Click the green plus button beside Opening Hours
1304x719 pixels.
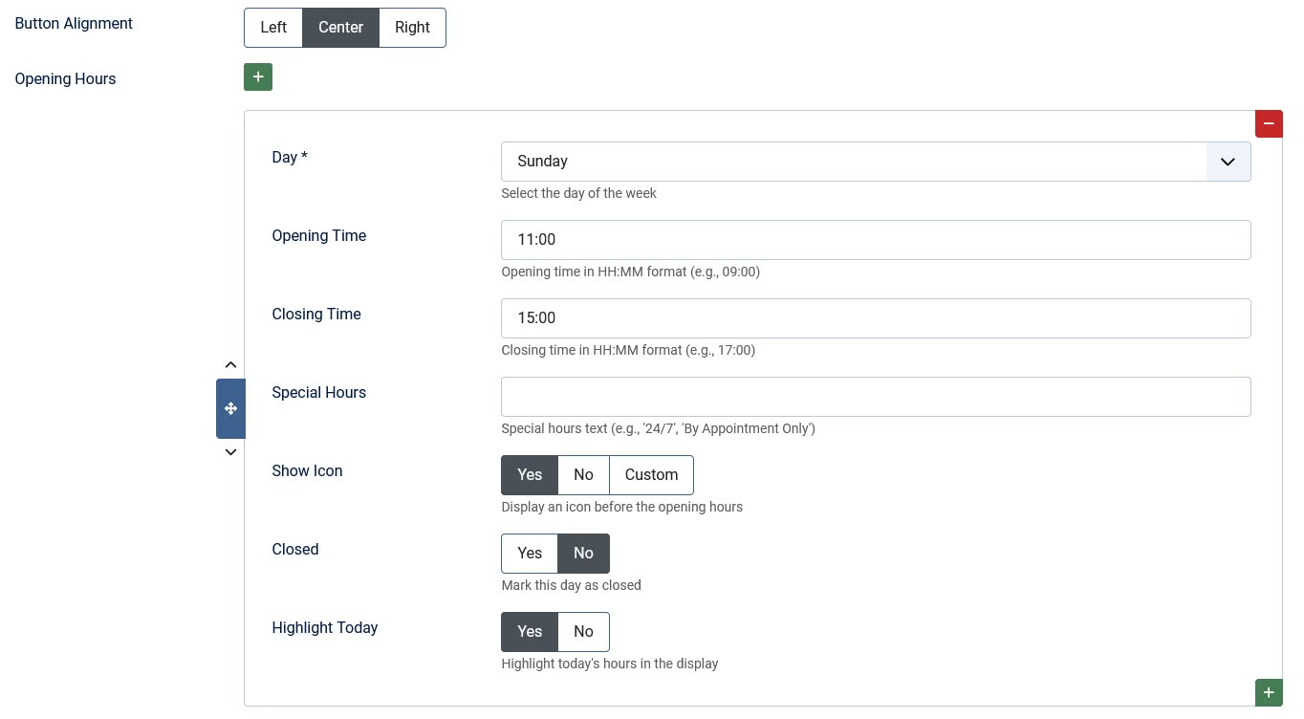[x=258, y=77]
